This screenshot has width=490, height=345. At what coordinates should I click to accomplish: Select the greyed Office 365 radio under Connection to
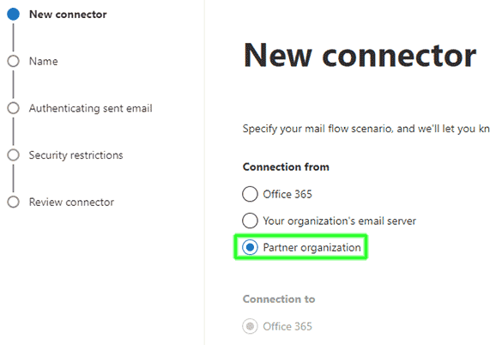[250, 326]
